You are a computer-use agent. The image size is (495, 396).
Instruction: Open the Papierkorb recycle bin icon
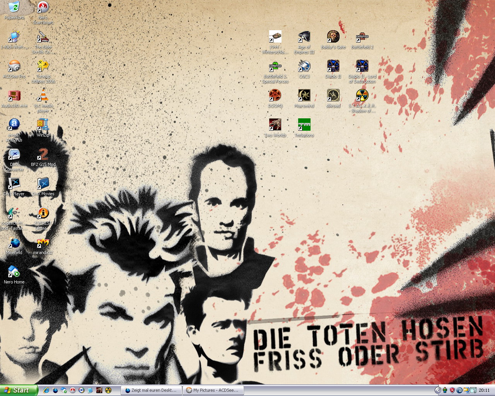14,10
